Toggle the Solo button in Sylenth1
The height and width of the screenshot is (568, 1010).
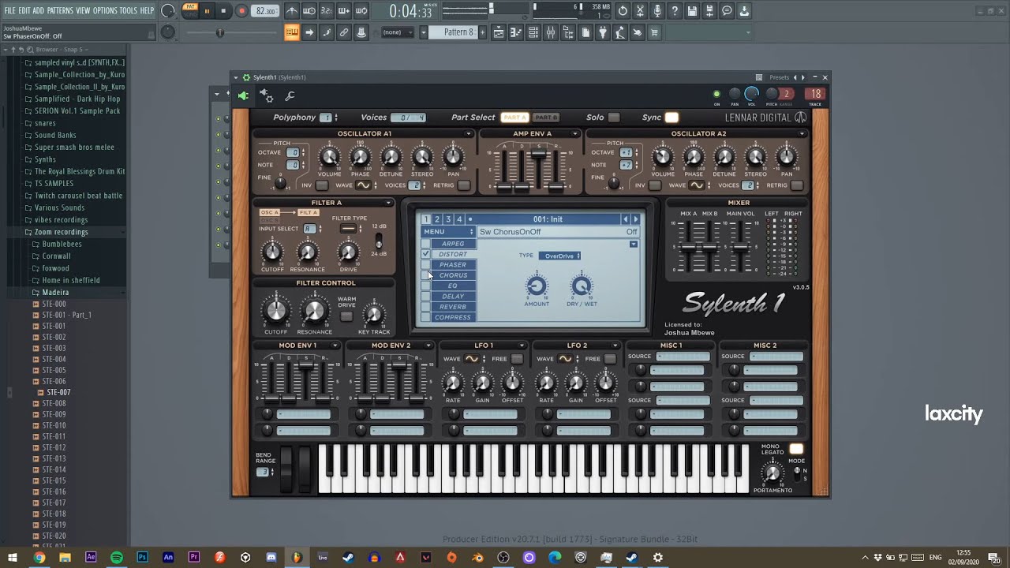(x=613, y=118)
